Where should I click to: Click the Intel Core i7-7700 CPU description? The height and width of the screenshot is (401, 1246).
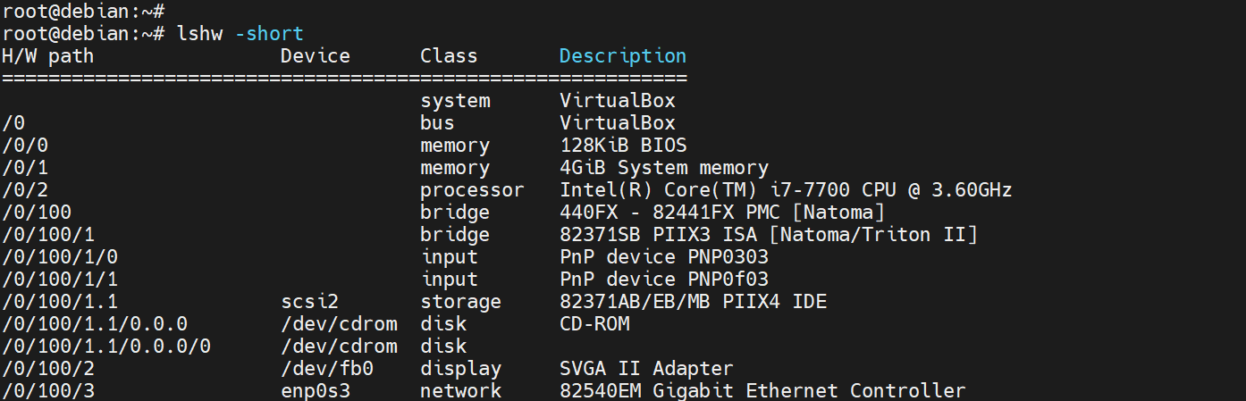(785, 190)
